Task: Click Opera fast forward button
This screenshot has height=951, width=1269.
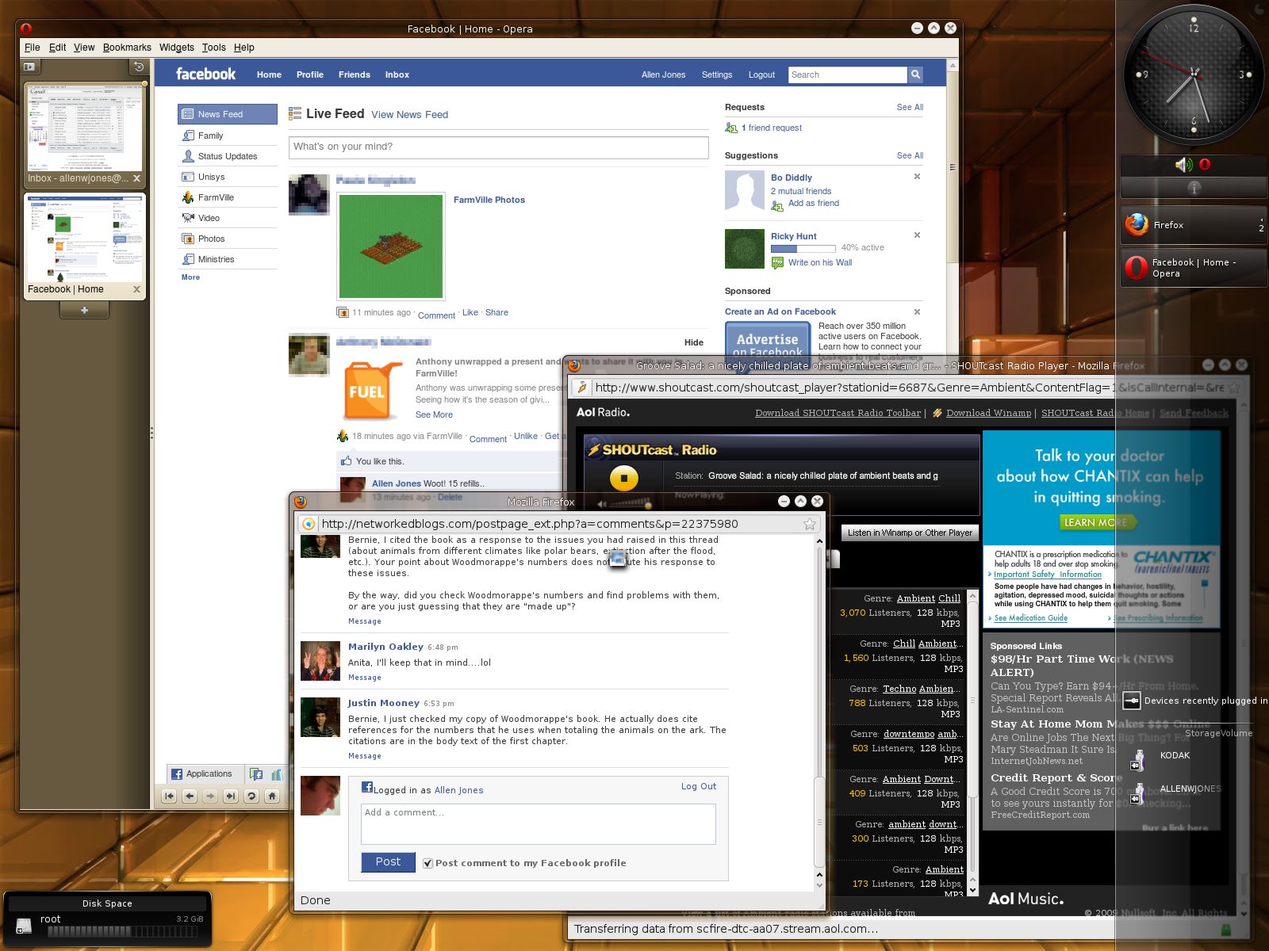Action: click(231, 796)
